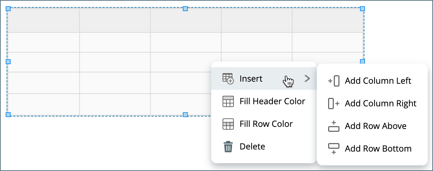Click the top-center table resize handle

[185, 8]
